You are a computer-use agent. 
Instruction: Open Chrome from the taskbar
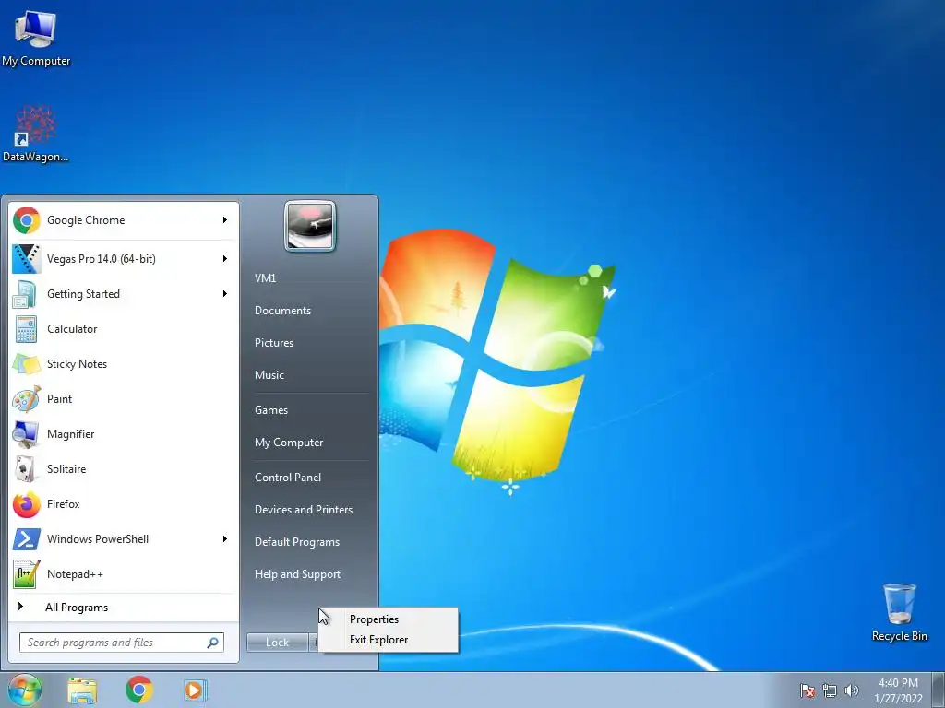pos(139,690)
